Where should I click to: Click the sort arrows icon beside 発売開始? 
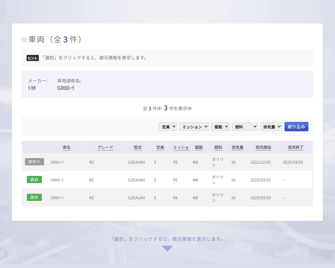276,145
